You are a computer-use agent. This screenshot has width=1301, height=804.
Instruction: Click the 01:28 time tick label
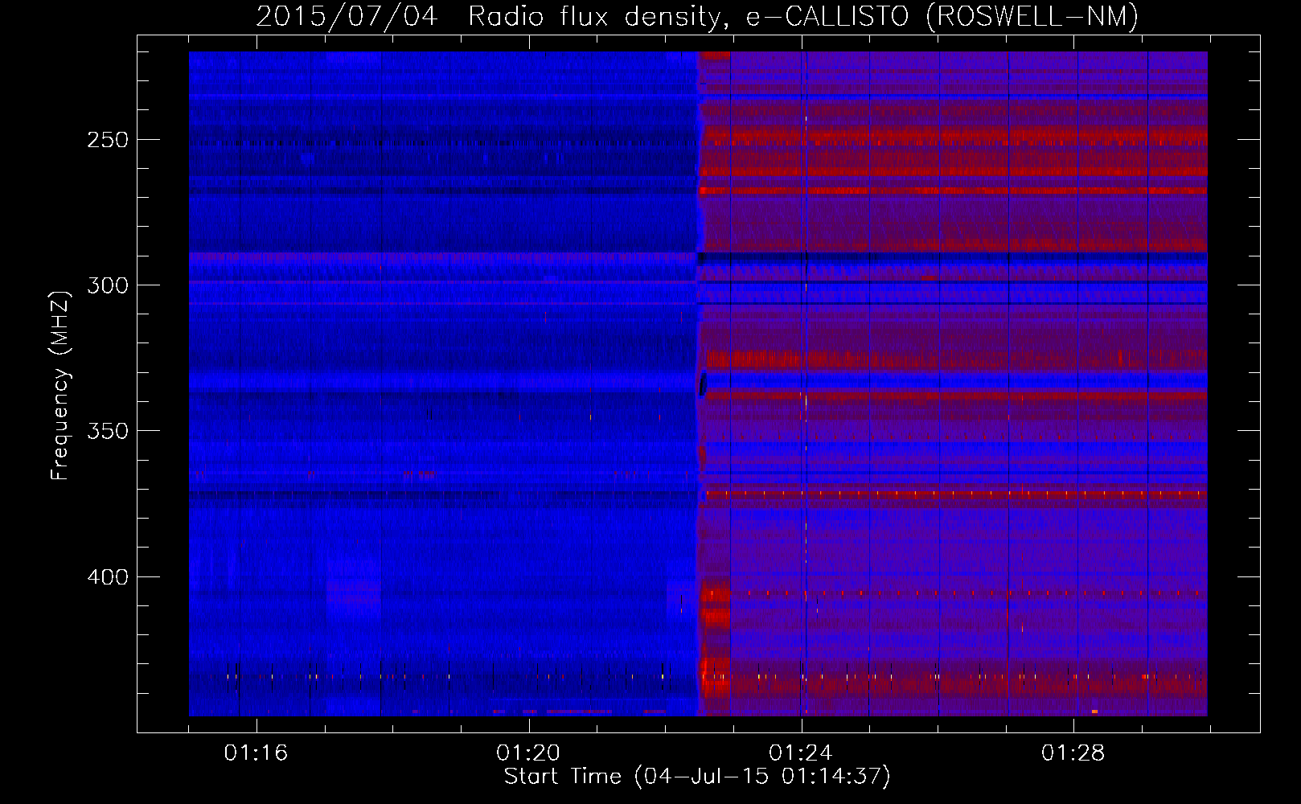click(1073, 753)
